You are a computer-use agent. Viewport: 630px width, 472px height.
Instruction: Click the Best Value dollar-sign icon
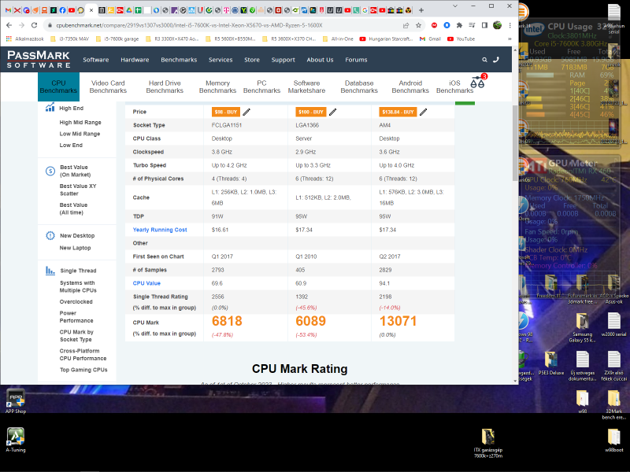click(x=50, y=171)
